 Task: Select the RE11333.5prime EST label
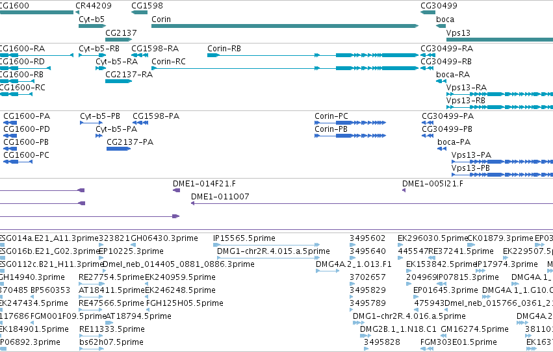pyautogui.click(x=112, y=330)
